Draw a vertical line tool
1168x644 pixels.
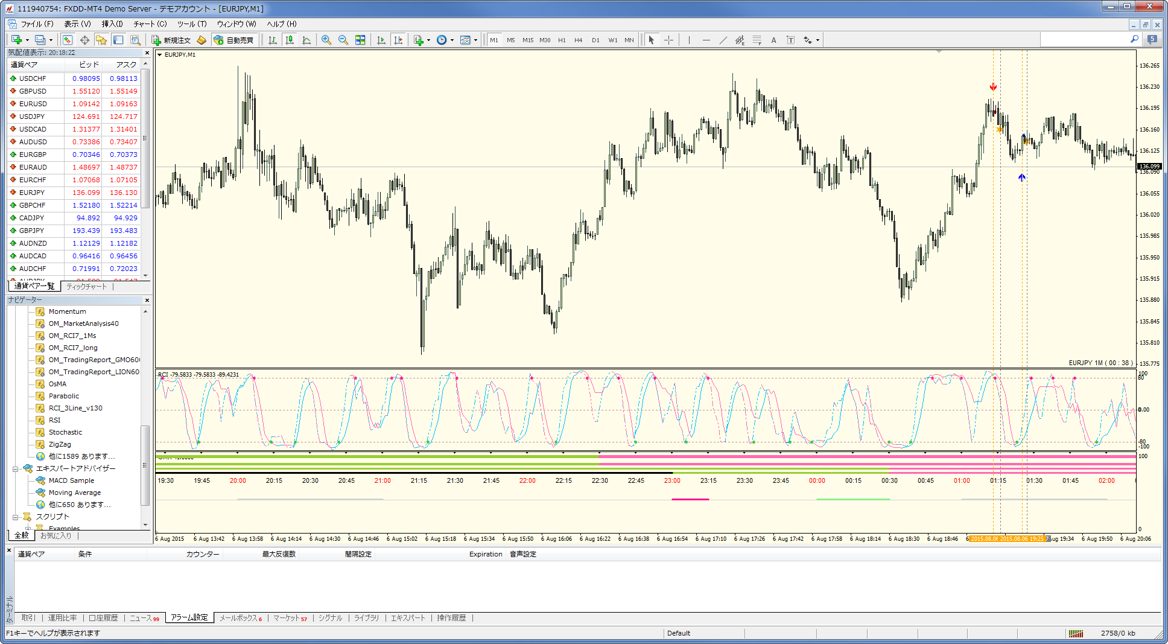689,40
